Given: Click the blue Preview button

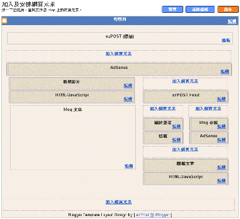Looking at the screenshot, I should [172, 9].
